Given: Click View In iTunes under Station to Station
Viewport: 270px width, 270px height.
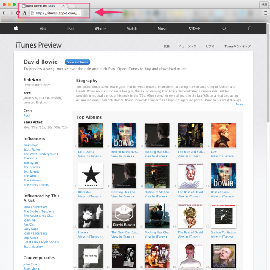Looking at the screenshot, I should click(x=156, y=197).
